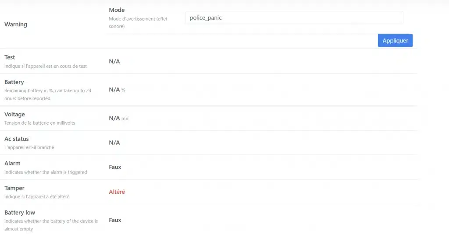Select the Voltage N/A mV value
Screen dimensions: 449x234
(118, 118)
